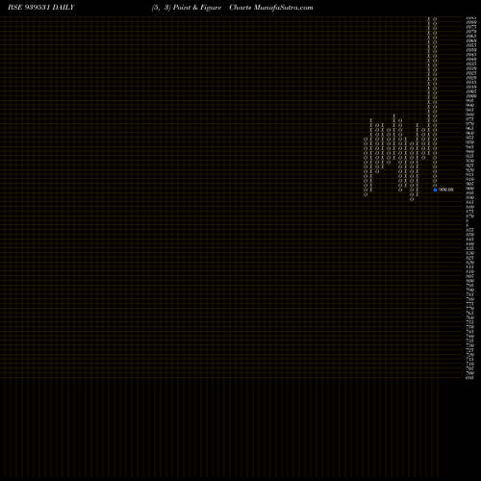Click the blue current price marker square
The image size is (481, 481).
(435, 190)
